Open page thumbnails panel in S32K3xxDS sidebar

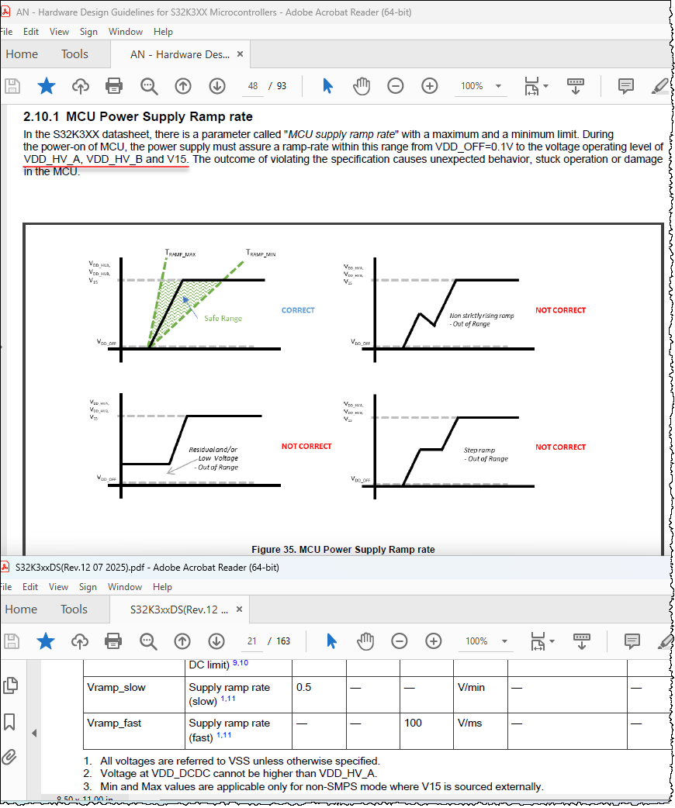tap(10, 685)
